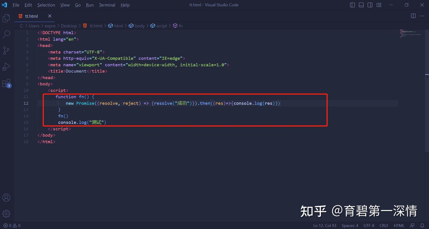Click the meta charset="UTF-8" line
Viewport: 429px width, 229px height.
[76, 52]
